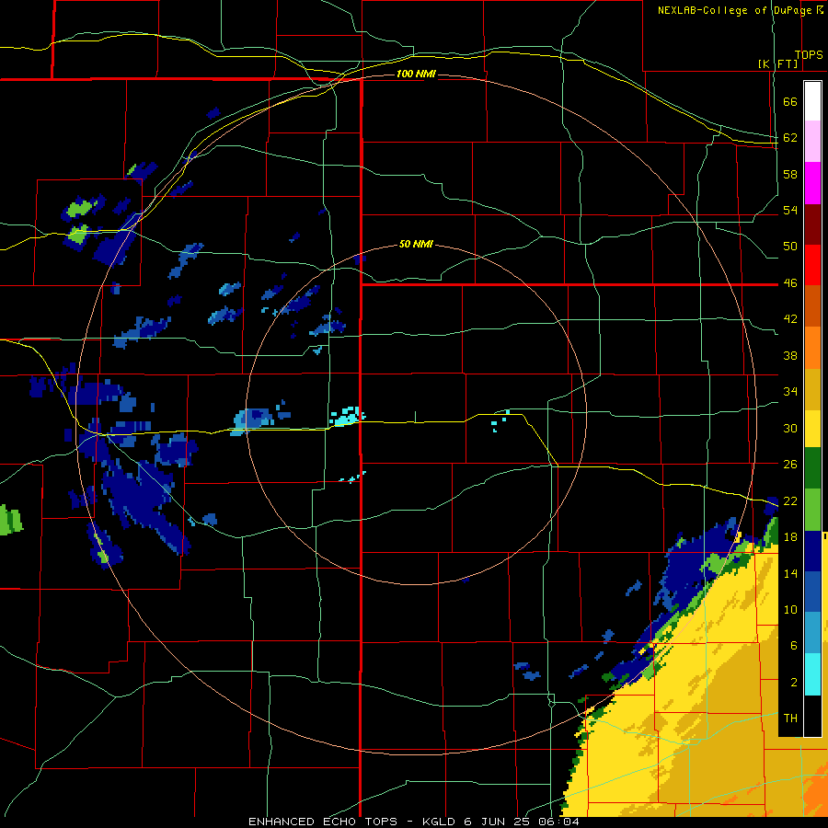The width and height of the screenshot is (828, 828).
Task: Click the 50 NMI range ring label
Action: [x=416, y=244]
